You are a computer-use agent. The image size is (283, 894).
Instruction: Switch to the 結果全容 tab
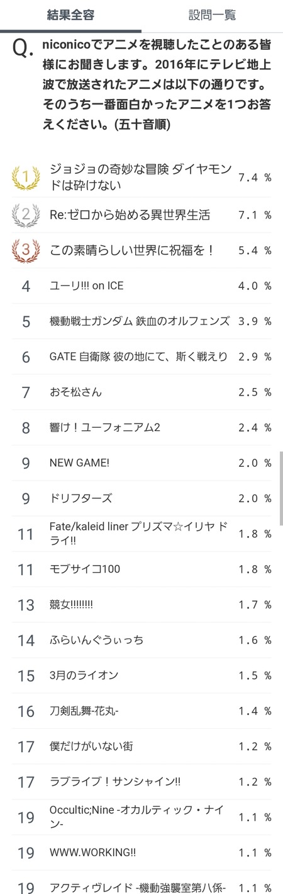pos(70,16)
